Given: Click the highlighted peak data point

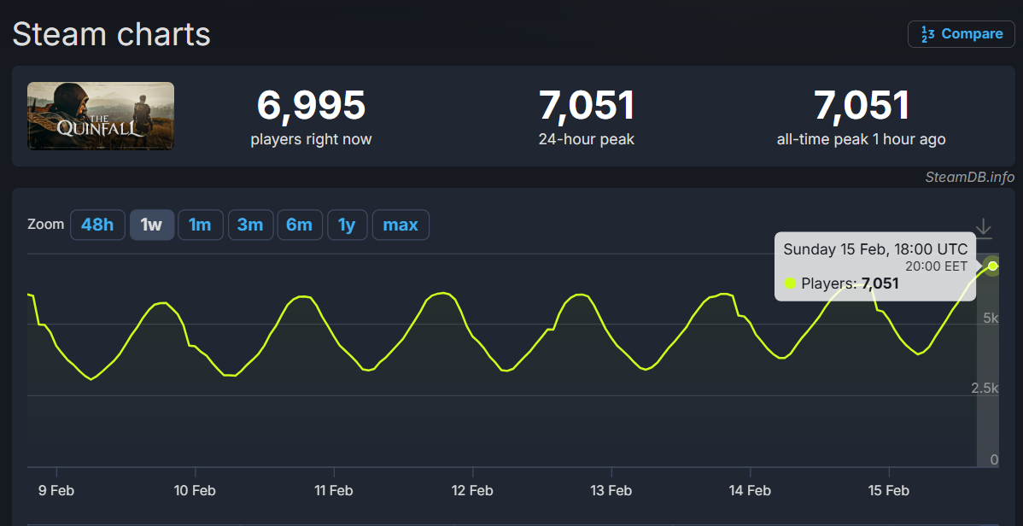Looking at the screenshot, I should coord(992,266).
